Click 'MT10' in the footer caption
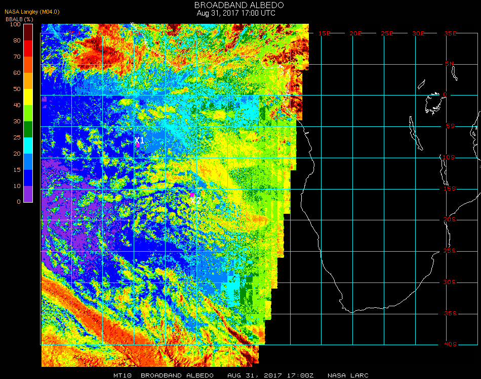Image resolution: width=481 pixels, height=379 pixels. [123, 375]
